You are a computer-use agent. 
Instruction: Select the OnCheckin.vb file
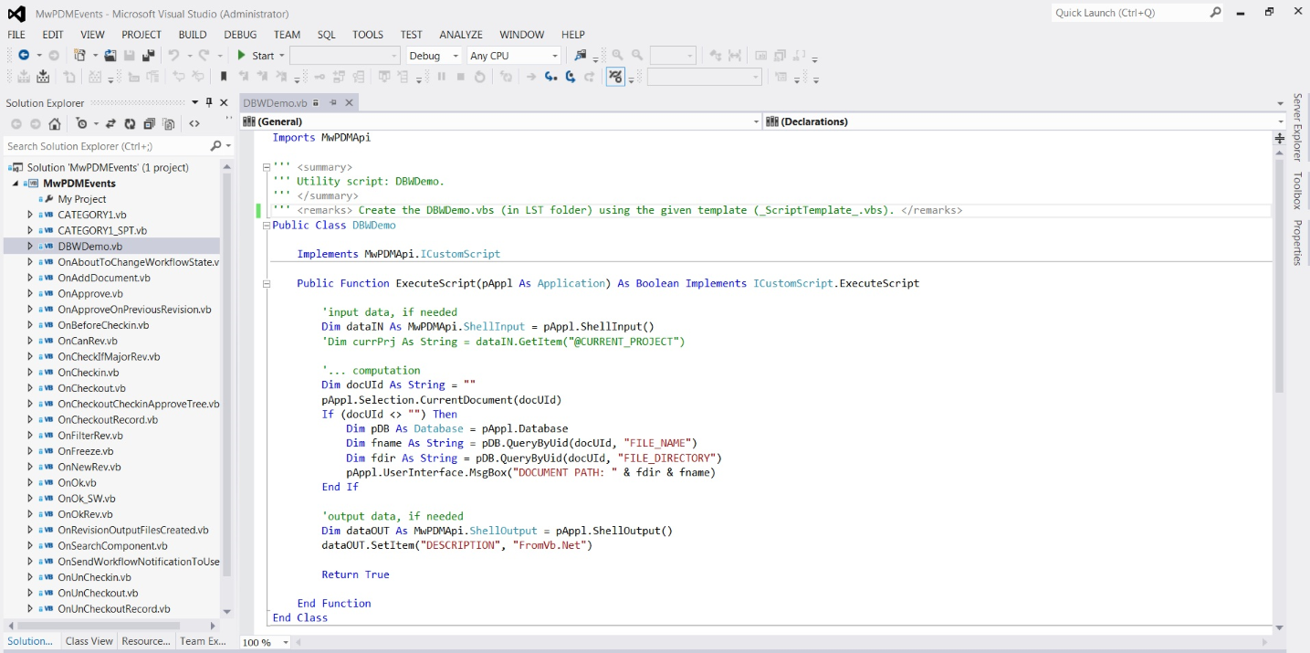(x=89, y=373)
